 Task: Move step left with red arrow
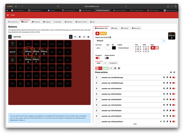[97, 68]
